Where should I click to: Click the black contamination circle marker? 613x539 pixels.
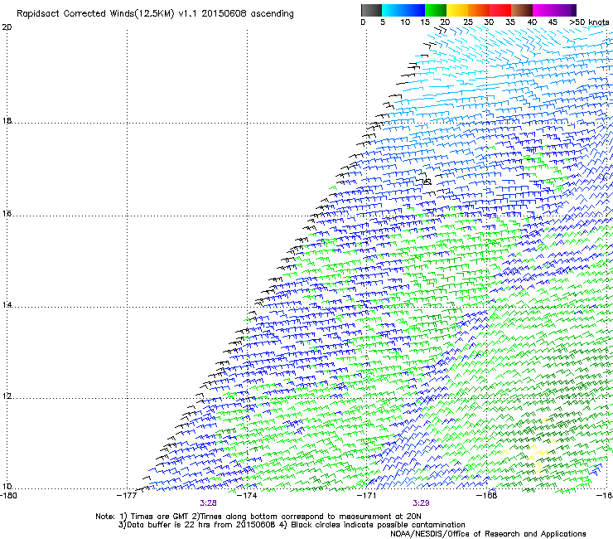point(427,182)
